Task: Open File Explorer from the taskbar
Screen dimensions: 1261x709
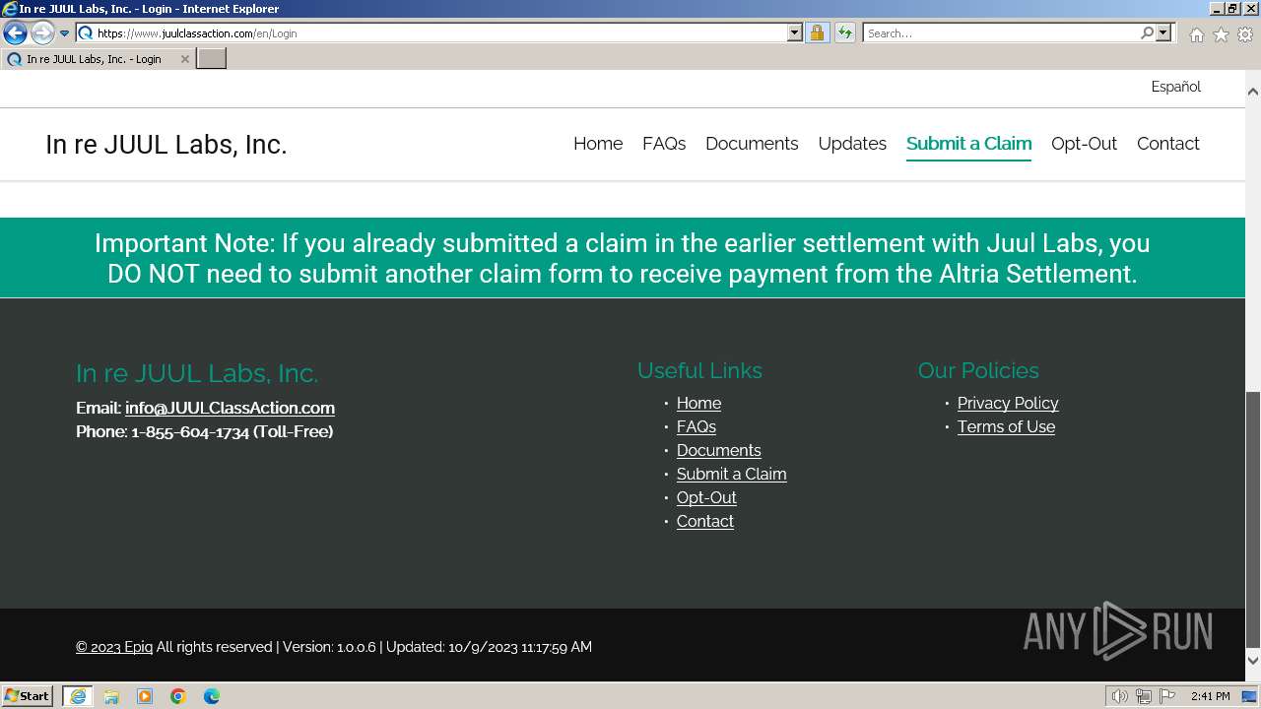Action: tap(111, 696)
